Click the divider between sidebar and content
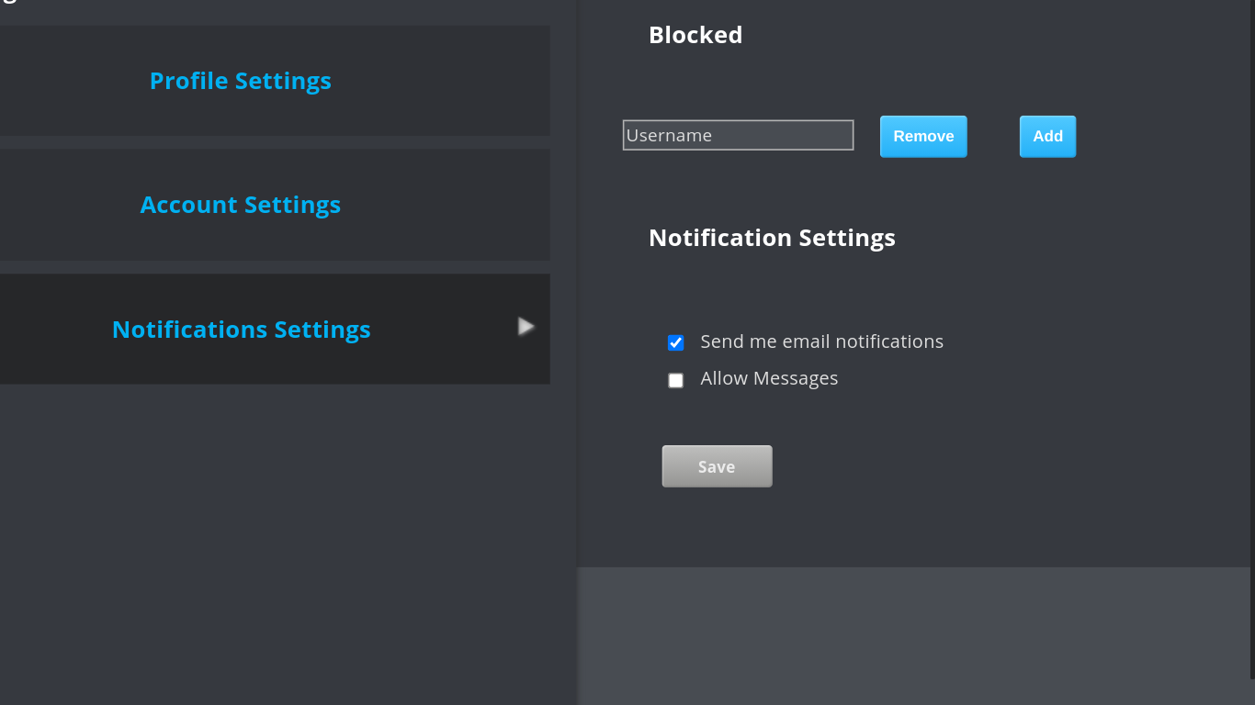This screenshot has height=705, width=1255. (x=577, y=352)
